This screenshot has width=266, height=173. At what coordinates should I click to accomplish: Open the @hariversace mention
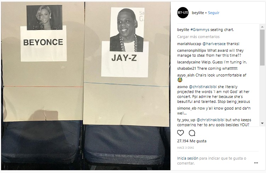point(214,44)
